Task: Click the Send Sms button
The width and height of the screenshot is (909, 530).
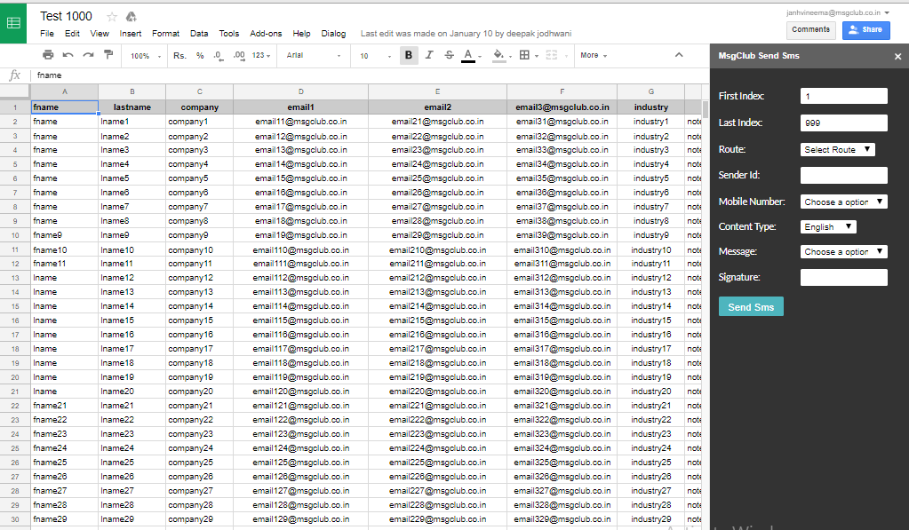Action: tap(752, 307)
